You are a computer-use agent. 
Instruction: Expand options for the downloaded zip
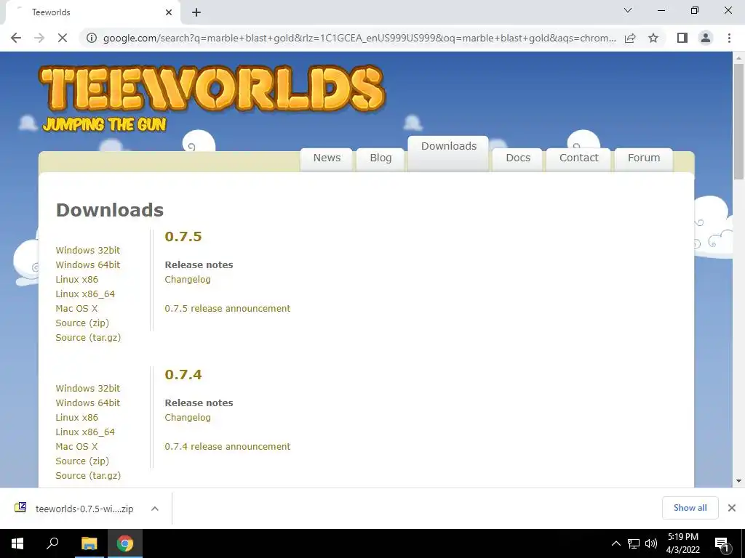coord(154,509)
